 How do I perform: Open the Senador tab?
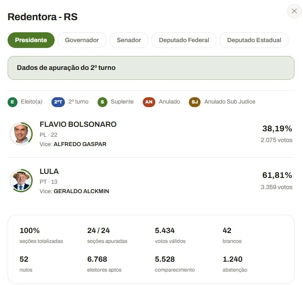click(x=129, y=40)
